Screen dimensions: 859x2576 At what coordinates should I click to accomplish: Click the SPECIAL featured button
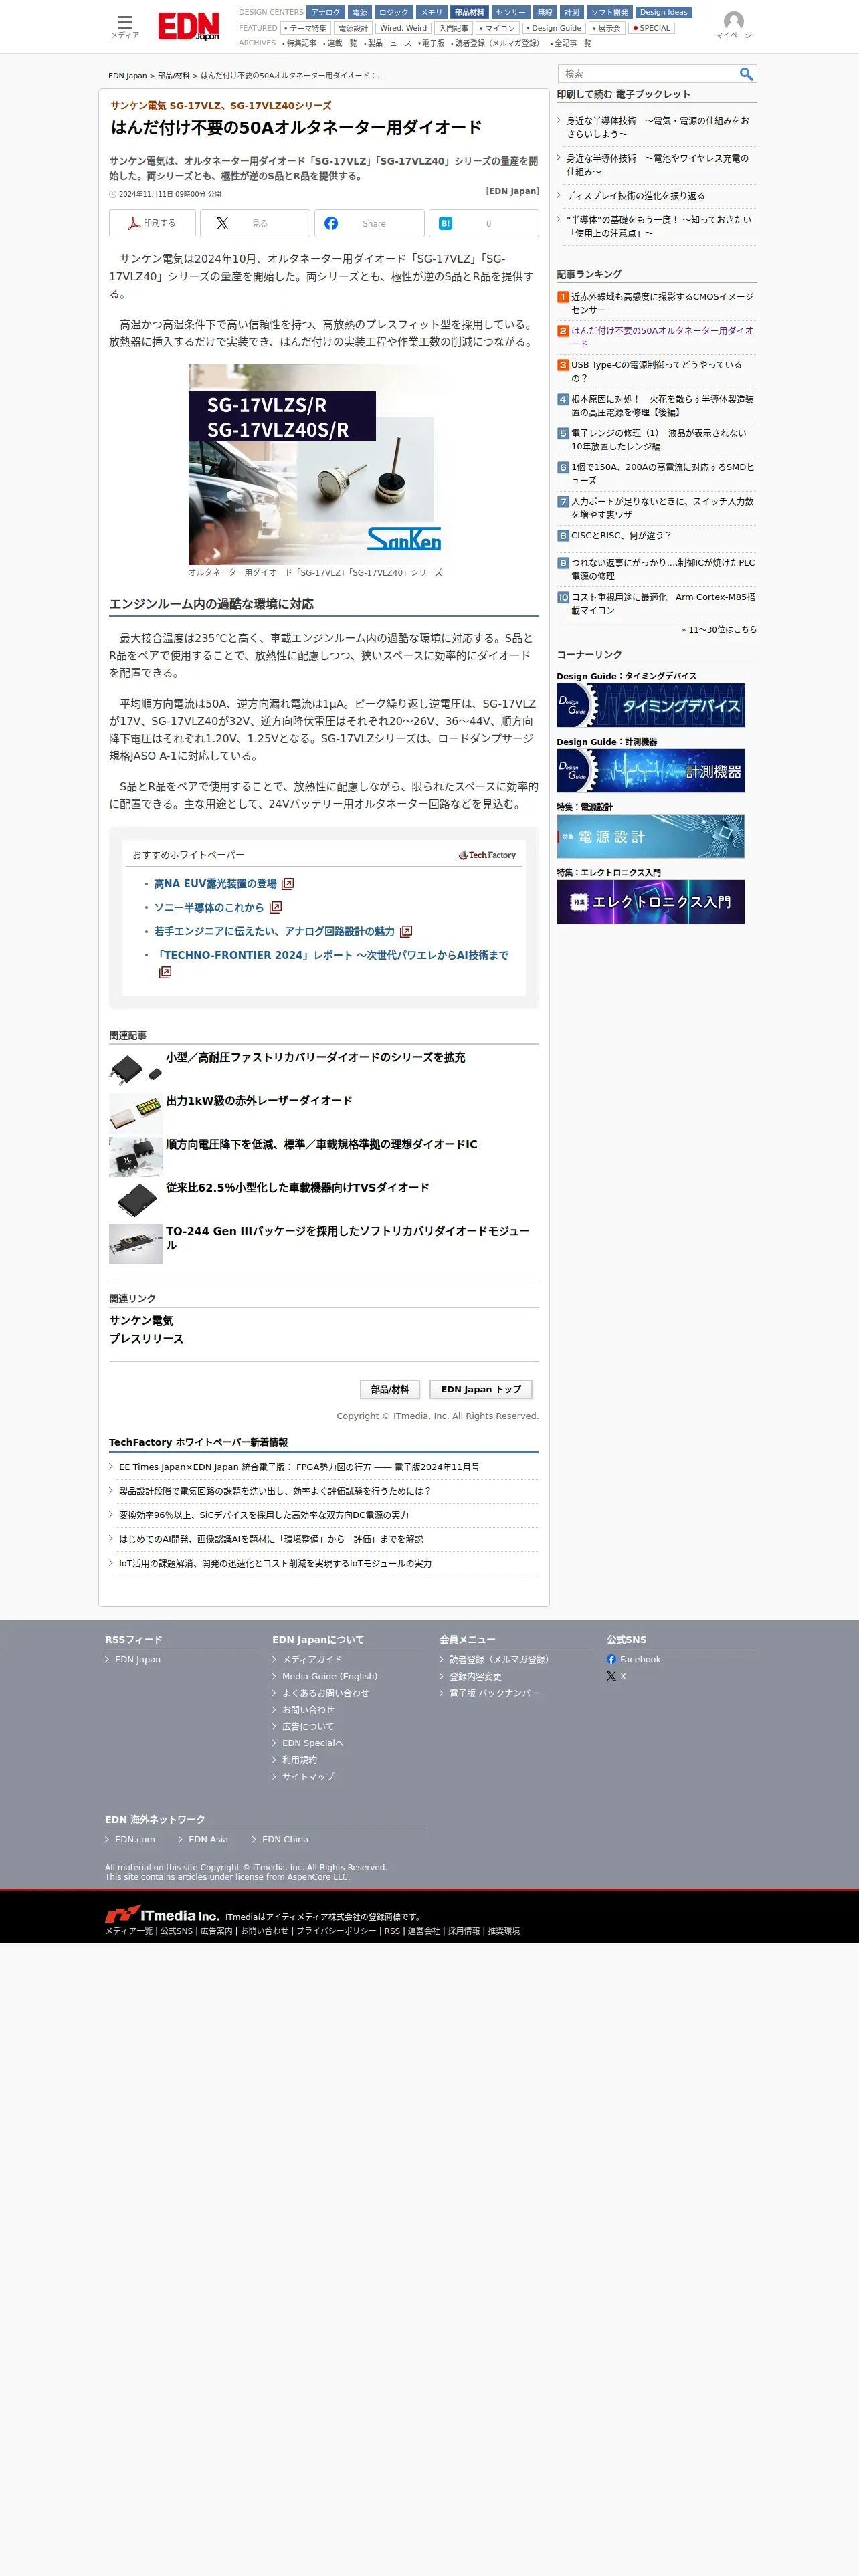pos(652,28)
